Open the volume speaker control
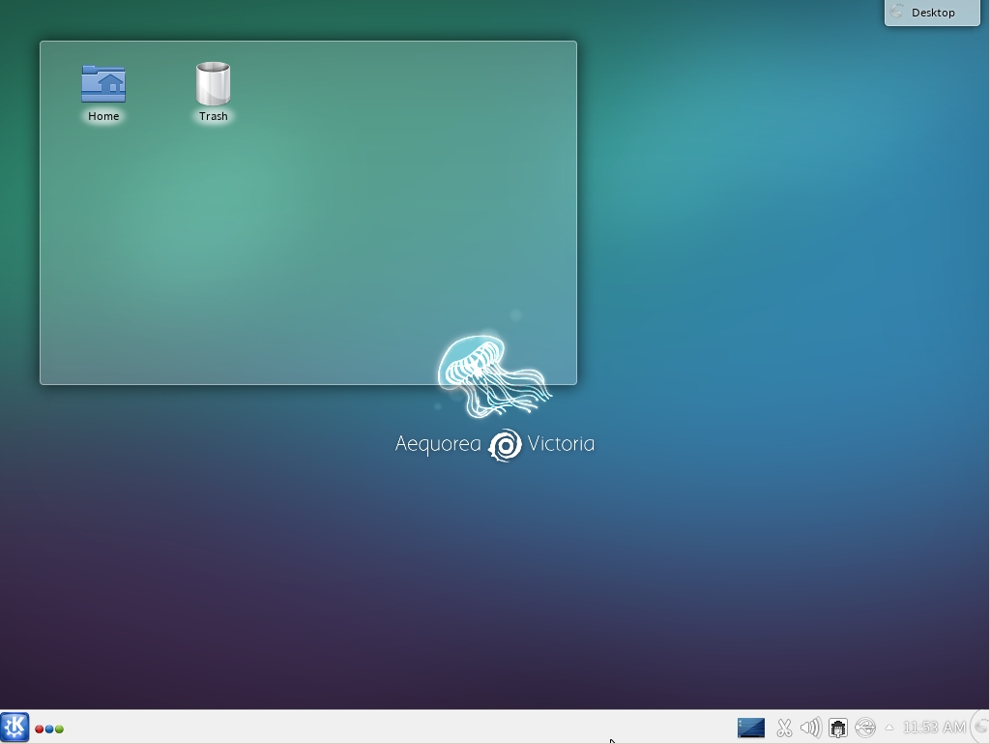The height and width of the screenshot is (744, 990). point(810,728)
